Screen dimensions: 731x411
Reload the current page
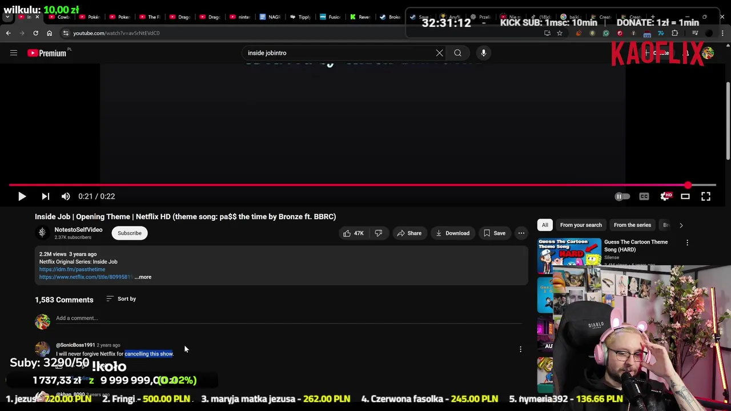35,33
